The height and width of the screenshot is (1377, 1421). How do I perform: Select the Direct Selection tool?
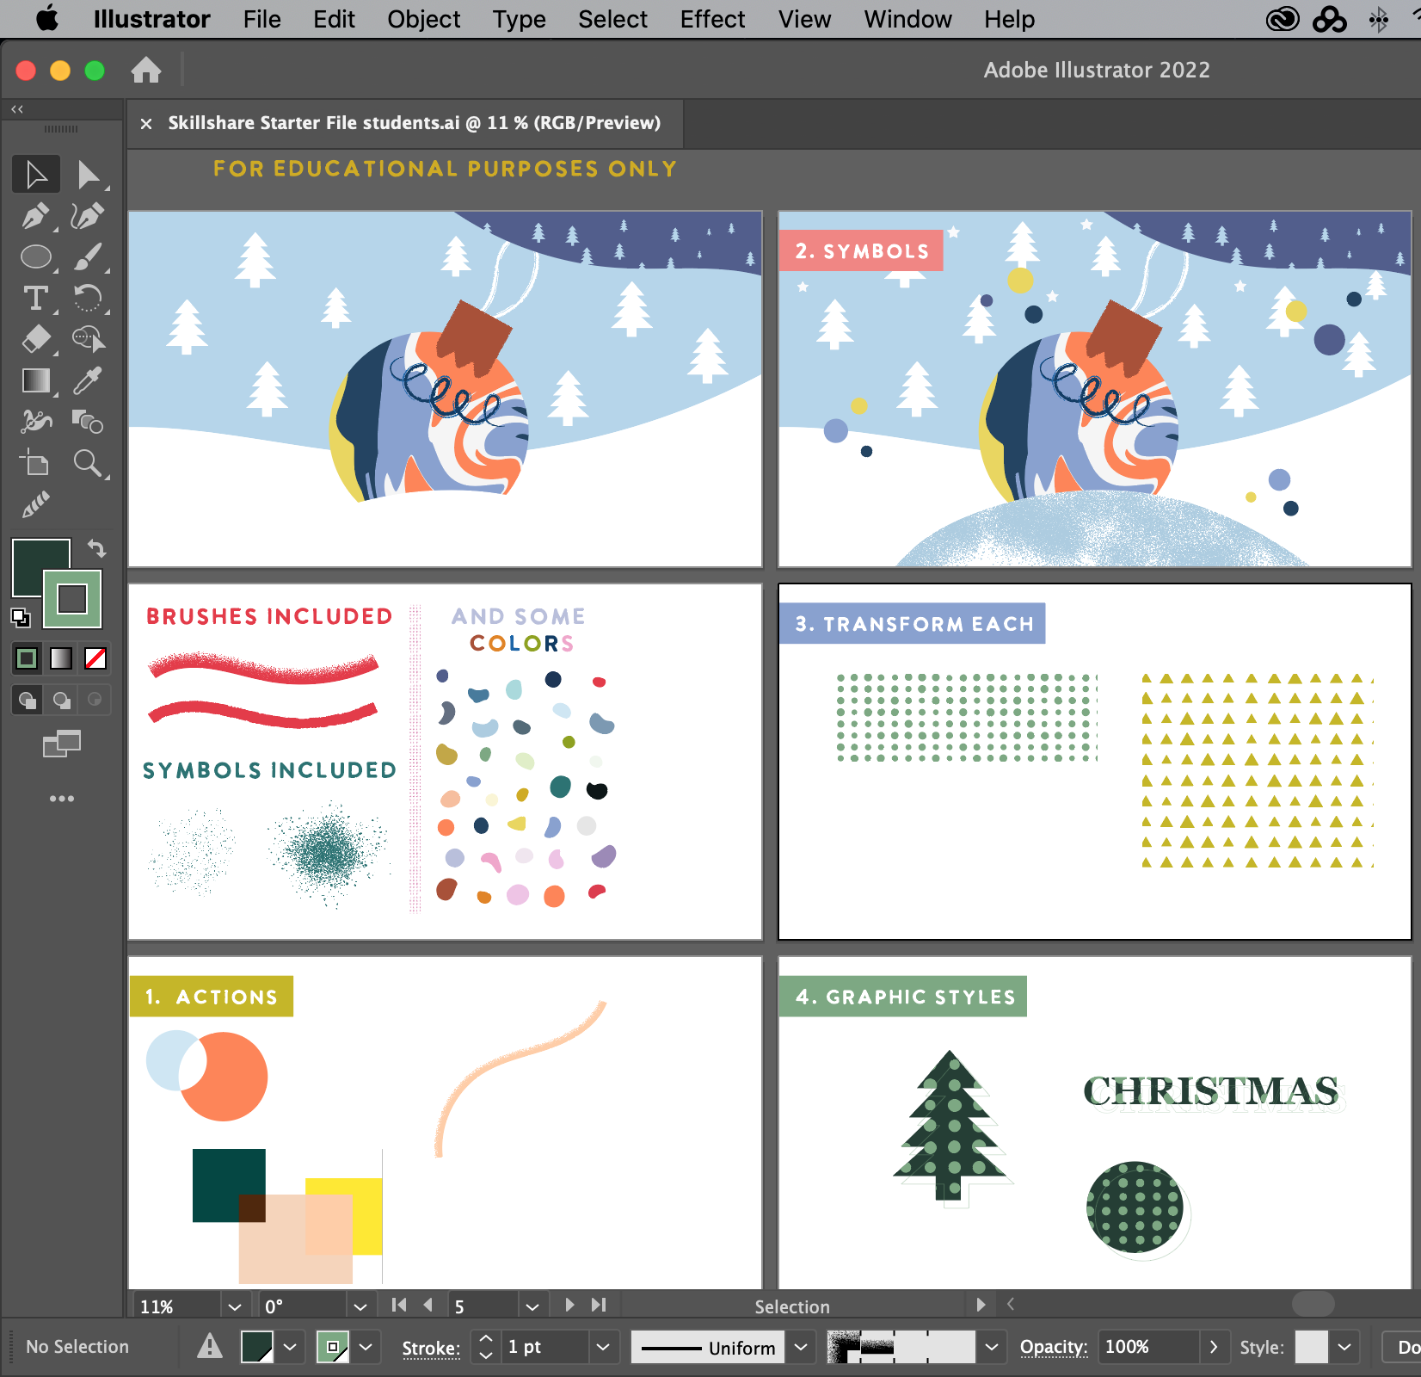click(88, 175)
